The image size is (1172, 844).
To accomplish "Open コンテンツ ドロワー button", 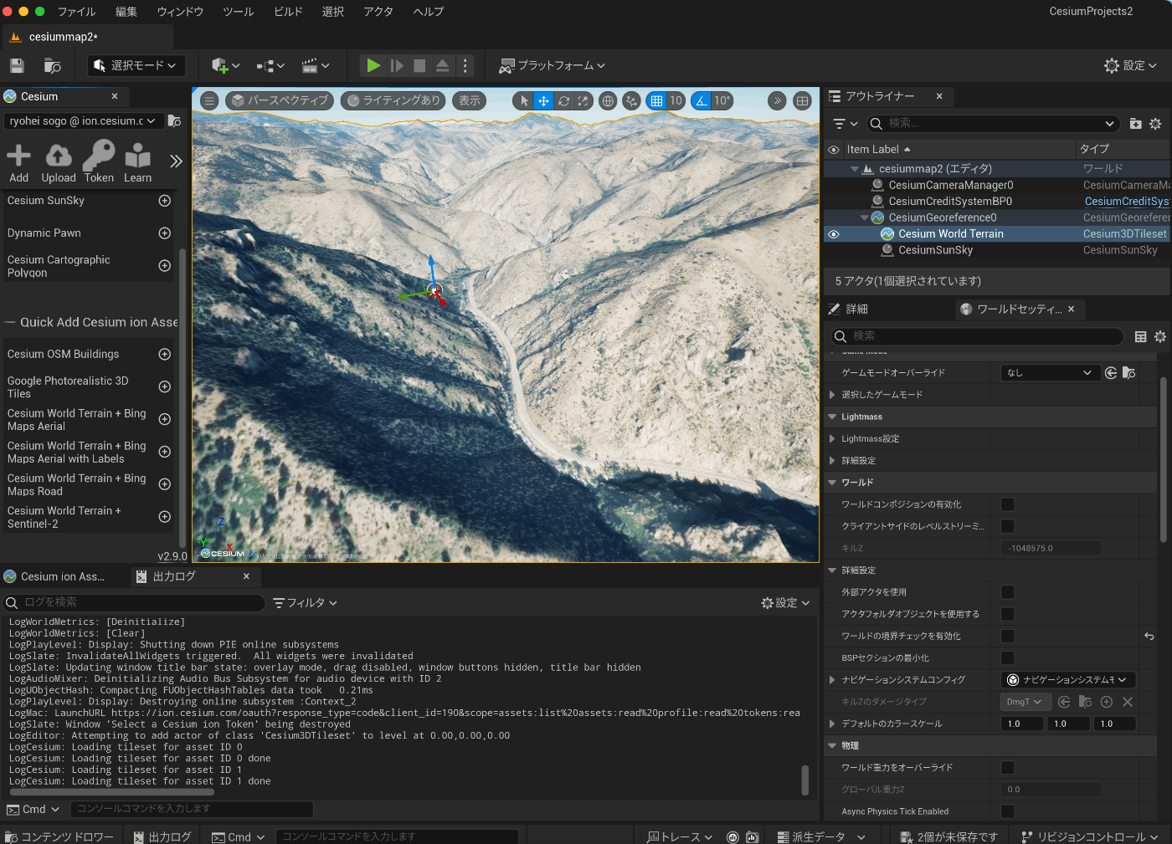I will click(59, 836).
